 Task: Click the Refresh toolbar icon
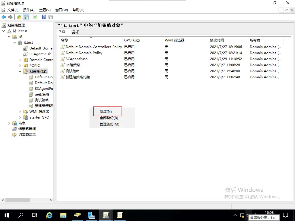(35, 17)
